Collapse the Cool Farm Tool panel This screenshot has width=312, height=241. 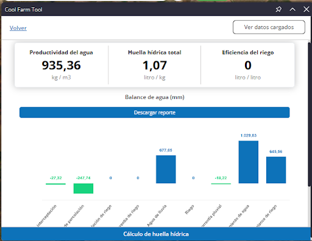[x=292, y=9]
